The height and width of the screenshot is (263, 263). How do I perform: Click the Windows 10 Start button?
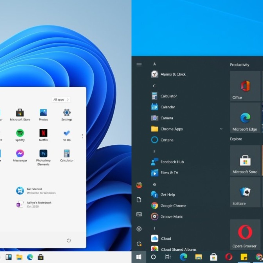point(139,257)
